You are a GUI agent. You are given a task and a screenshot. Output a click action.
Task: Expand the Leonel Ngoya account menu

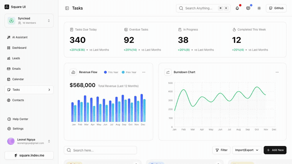pos(49,141)
